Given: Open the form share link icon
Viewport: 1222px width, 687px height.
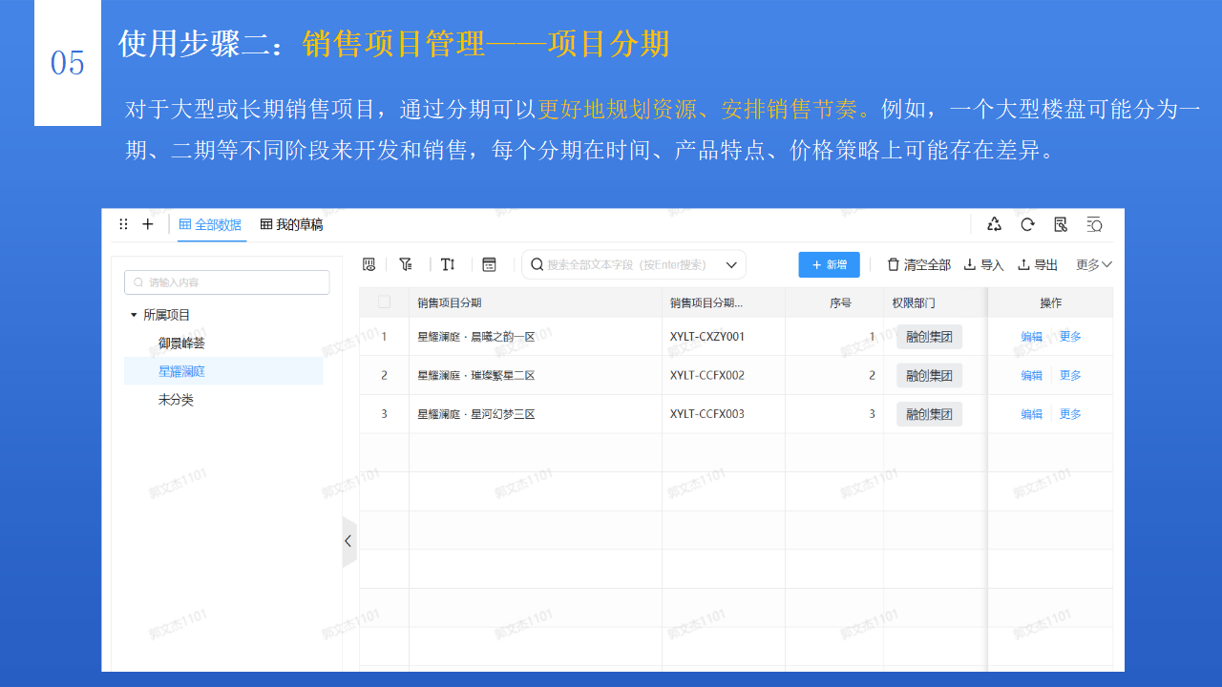Looking at the screenshot, I should pos(1061,224).
